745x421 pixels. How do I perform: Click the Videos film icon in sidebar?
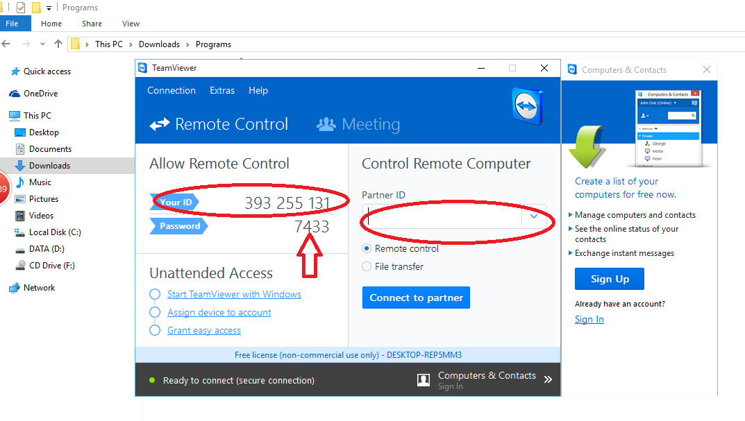20,216
